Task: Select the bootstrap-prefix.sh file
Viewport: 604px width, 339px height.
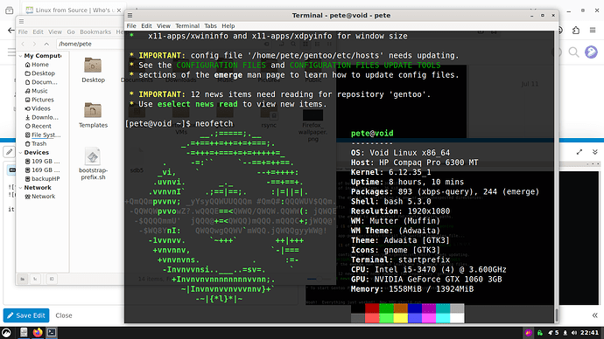Action: [93, 163]
